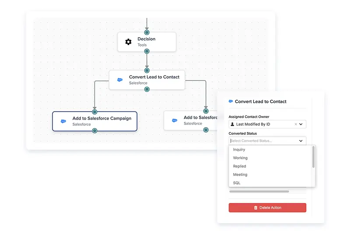Click the vertical scrollbar in status list
Screen dimensions: 350x235
pyautogui.click(x=313, y=157)
